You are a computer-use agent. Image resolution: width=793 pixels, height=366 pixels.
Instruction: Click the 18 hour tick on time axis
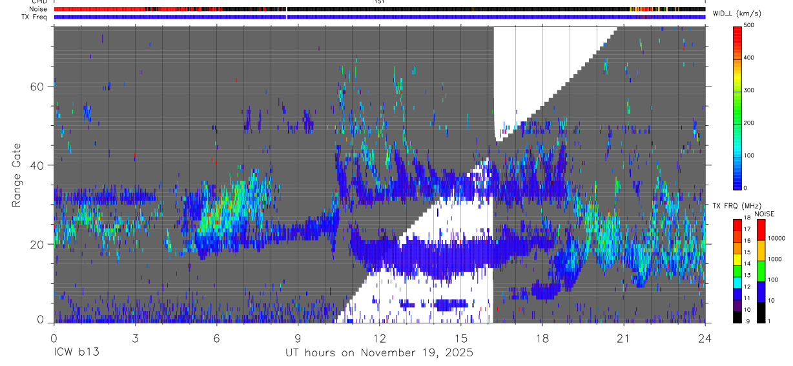coord(542,338)
